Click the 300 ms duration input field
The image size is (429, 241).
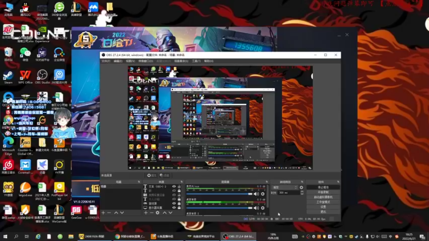(x=289, y=193)
